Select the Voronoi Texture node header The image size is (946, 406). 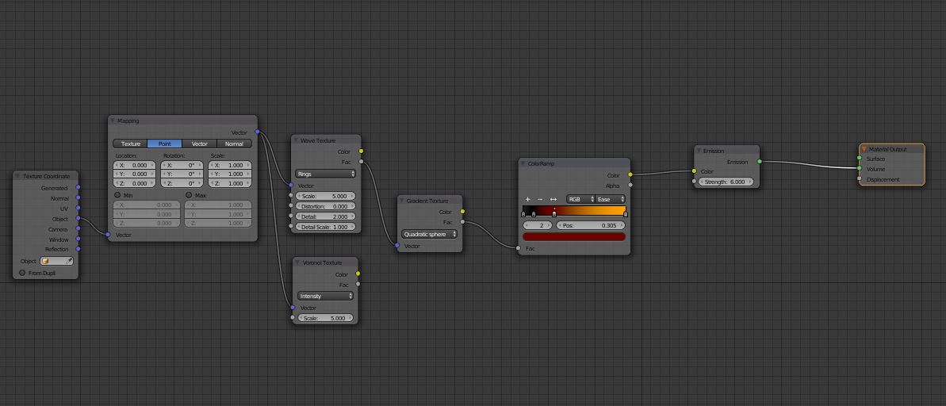click(325, 262)
